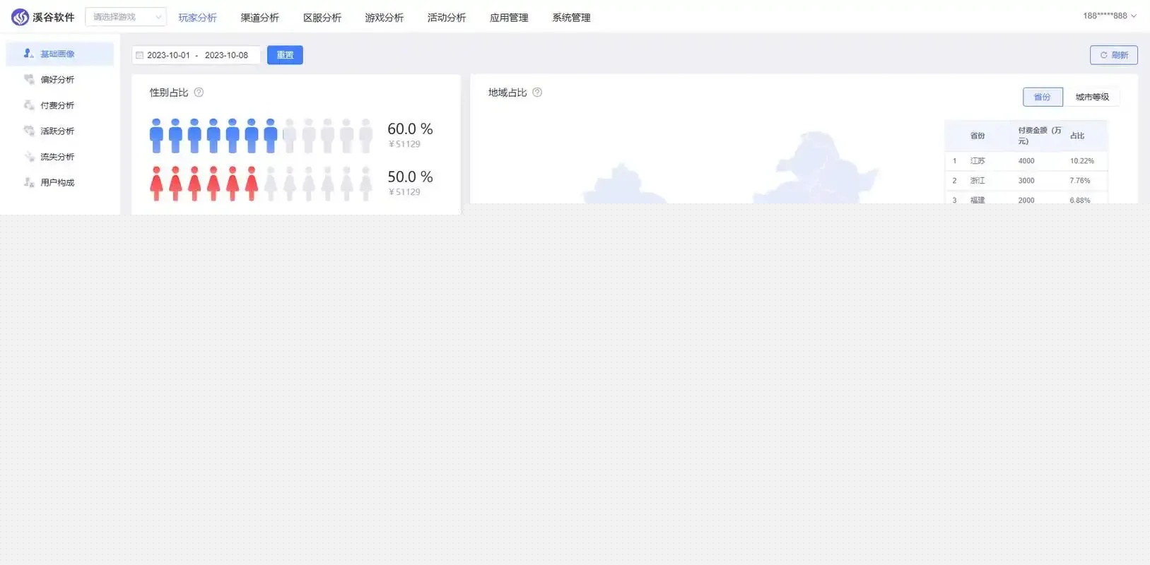This screenshot has width=1150, height=565.
Task: Go to 活跃分析 label in sidebar
Action: pyautogui.click(x=57, y=131)
